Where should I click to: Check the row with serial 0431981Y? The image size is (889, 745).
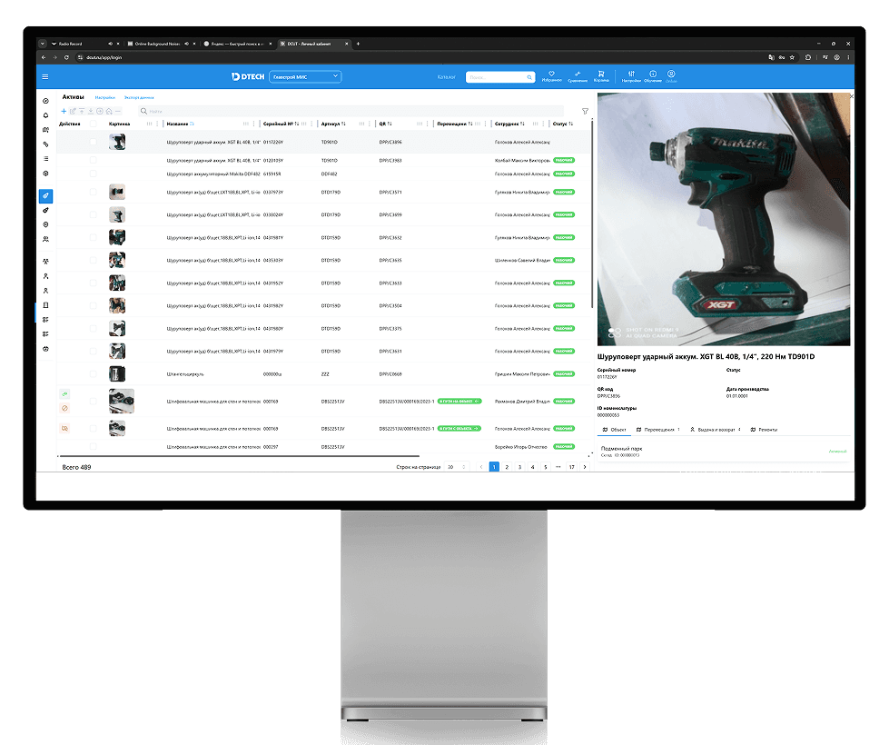click(x=93, y=238)
